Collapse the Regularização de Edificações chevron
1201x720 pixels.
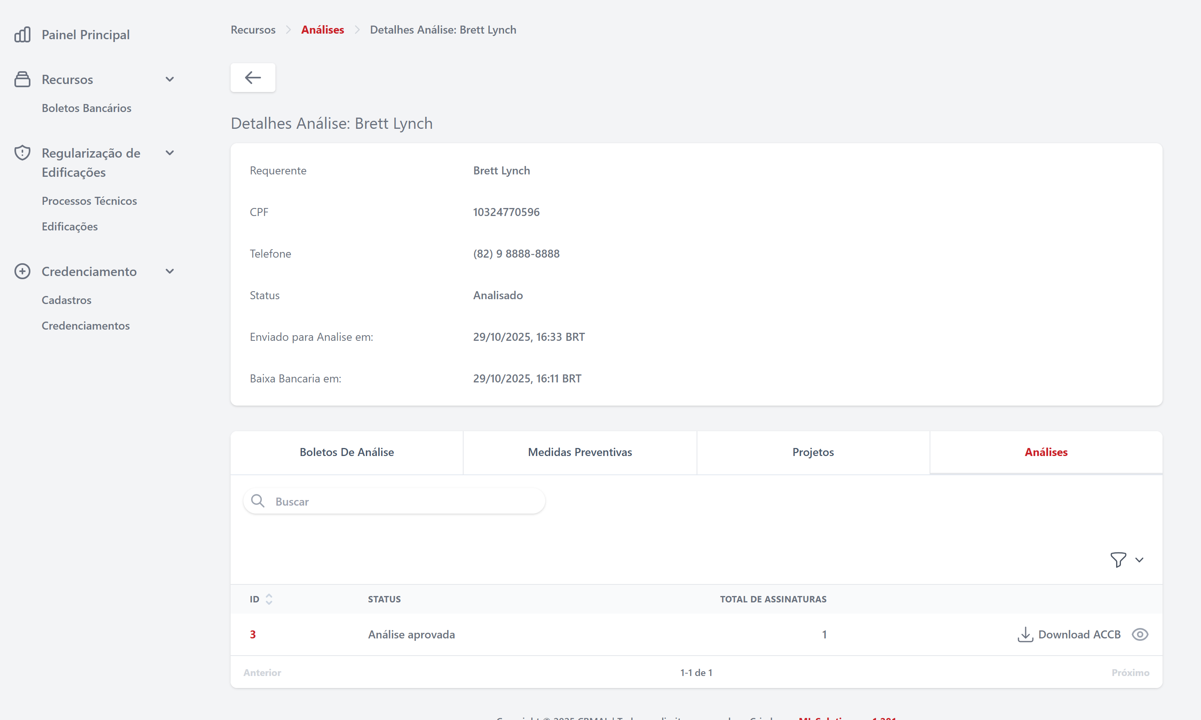point(169,153)
